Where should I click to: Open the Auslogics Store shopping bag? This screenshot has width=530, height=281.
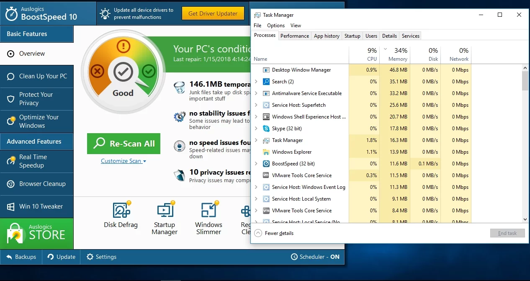15,233
